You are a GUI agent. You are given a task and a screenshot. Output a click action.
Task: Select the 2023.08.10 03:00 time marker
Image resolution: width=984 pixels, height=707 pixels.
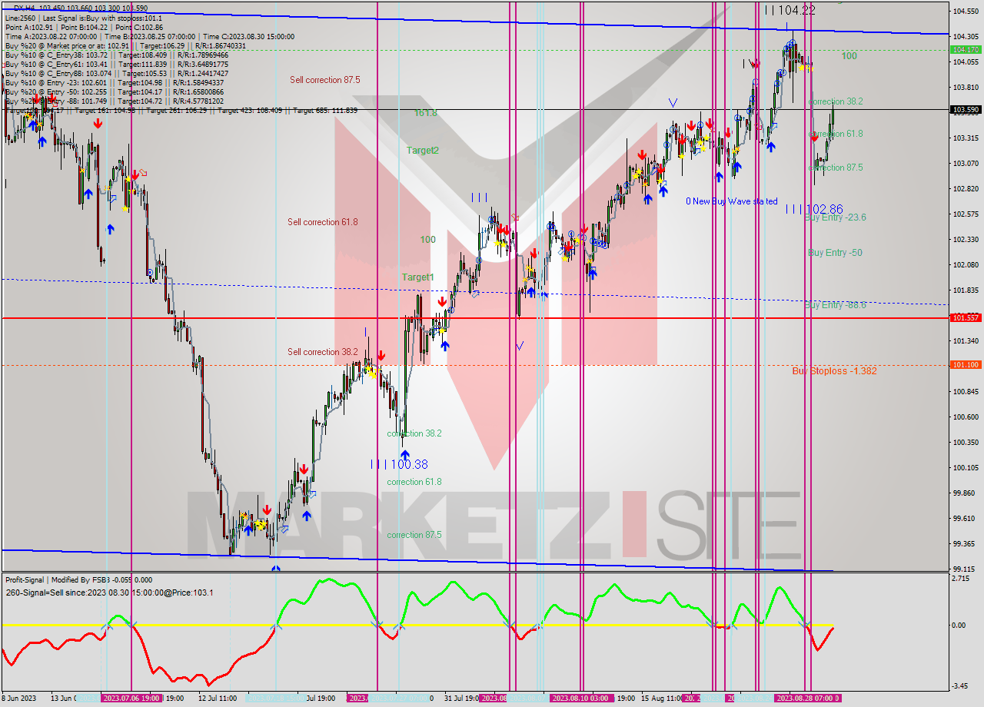[580, 698]
